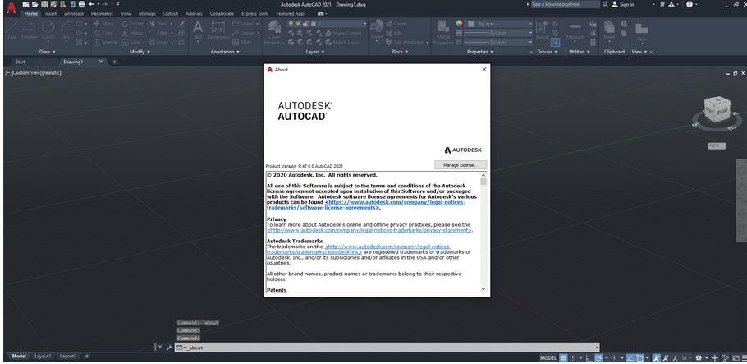Select the Text annotation tool
This screenshot has width=747, height=364.
197,30
